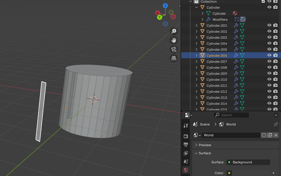
Task: Expand Cylinder.005 tree row
Action: [196, 49]
